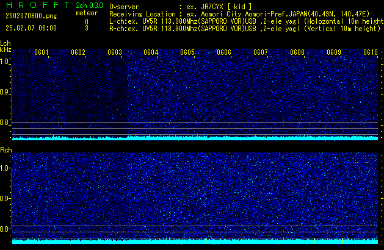
Task: Click the 0608 time marker
Action: point(297,52)
